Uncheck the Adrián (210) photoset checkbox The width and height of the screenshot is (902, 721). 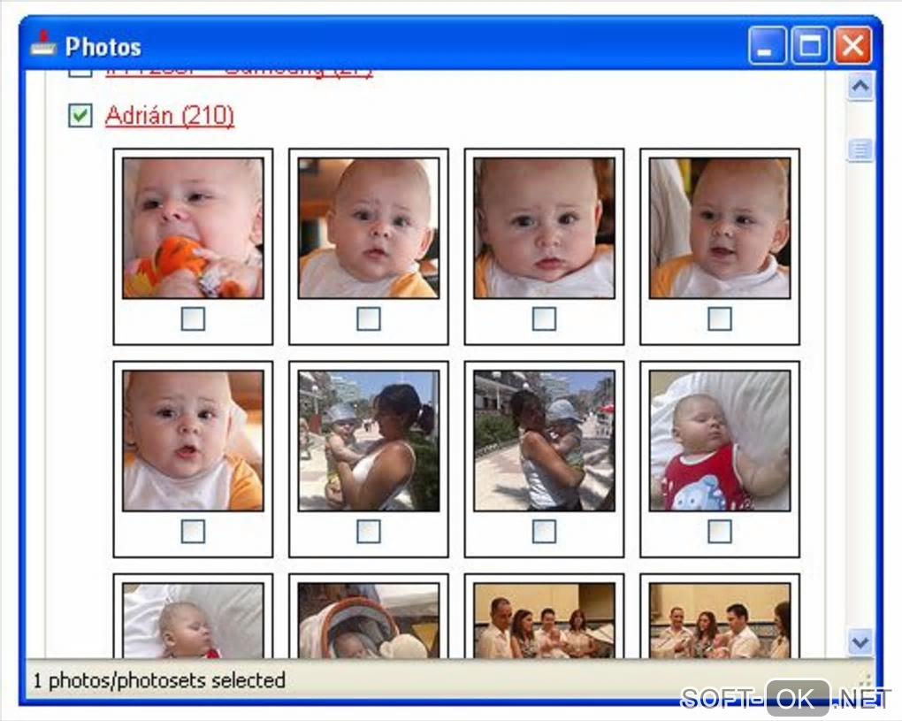[80, 116]
